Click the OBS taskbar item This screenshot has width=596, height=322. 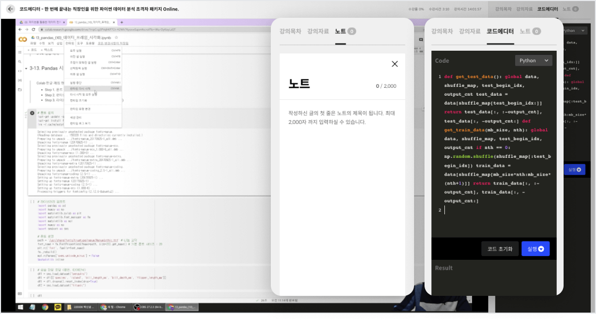147,307
